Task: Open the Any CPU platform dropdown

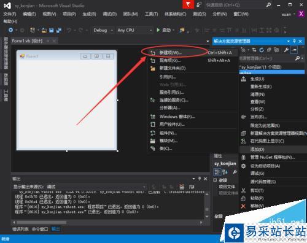Action: (151, 30)
